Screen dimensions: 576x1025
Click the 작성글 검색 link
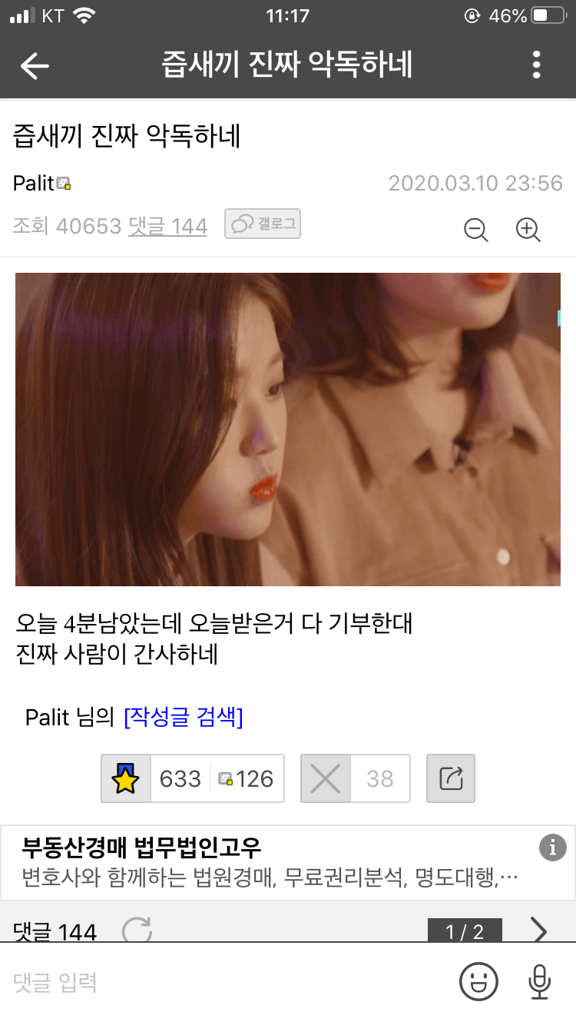pos(184,717)
